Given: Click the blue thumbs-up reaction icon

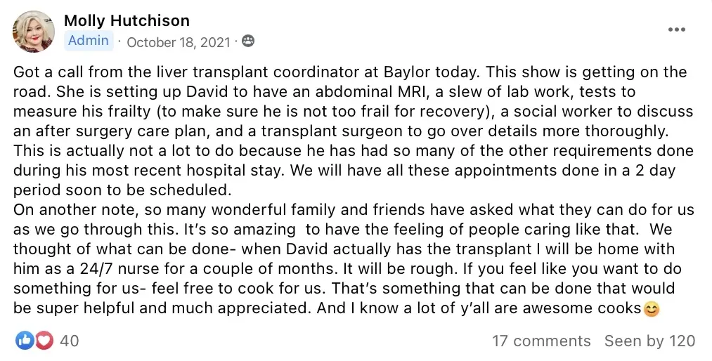Looking at the screenshot, I should pyautogui.click(x=25, y=341).
